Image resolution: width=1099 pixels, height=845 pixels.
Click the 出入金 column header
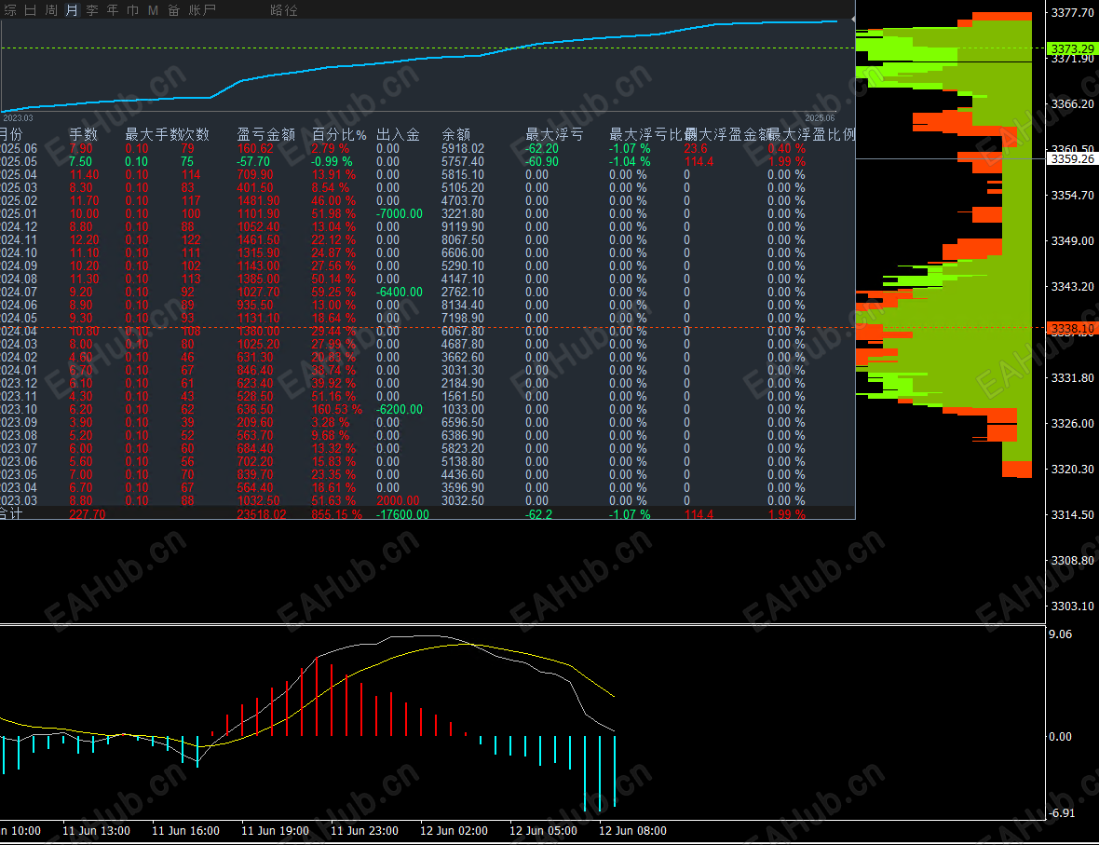pos(398,135)
